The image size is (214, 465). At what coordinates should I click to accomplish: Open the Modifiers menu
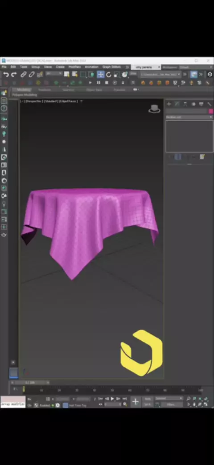(74, 67)
